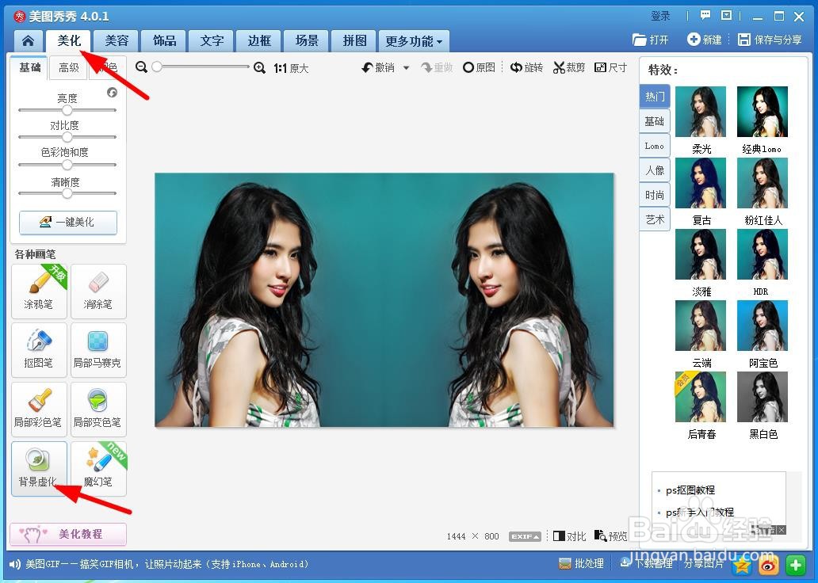Screen dimensions: 818x583
Task: Select the 局部彩色笔 tool
Action: [x=39, y=410]
